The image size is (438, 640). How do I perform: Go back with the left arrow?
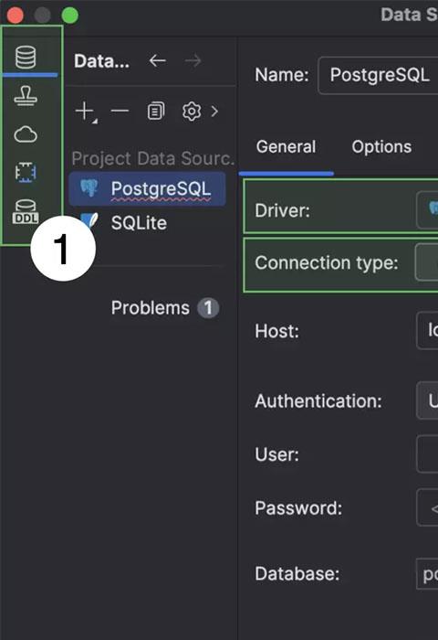pos(157,61)
